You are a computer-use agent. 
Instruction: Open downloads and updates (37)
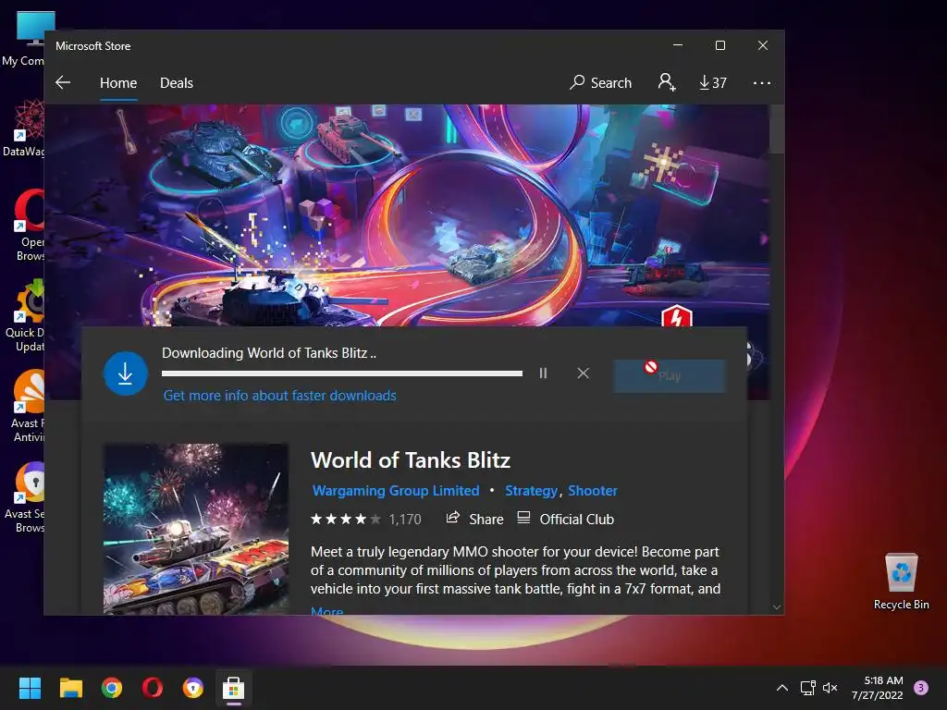pos(713,82)
